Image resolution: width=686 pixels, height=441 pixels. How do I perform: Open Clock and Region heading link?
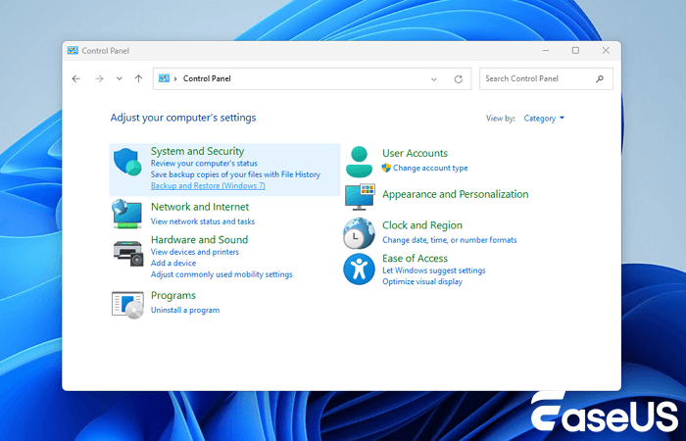click(x=421, y=225)
